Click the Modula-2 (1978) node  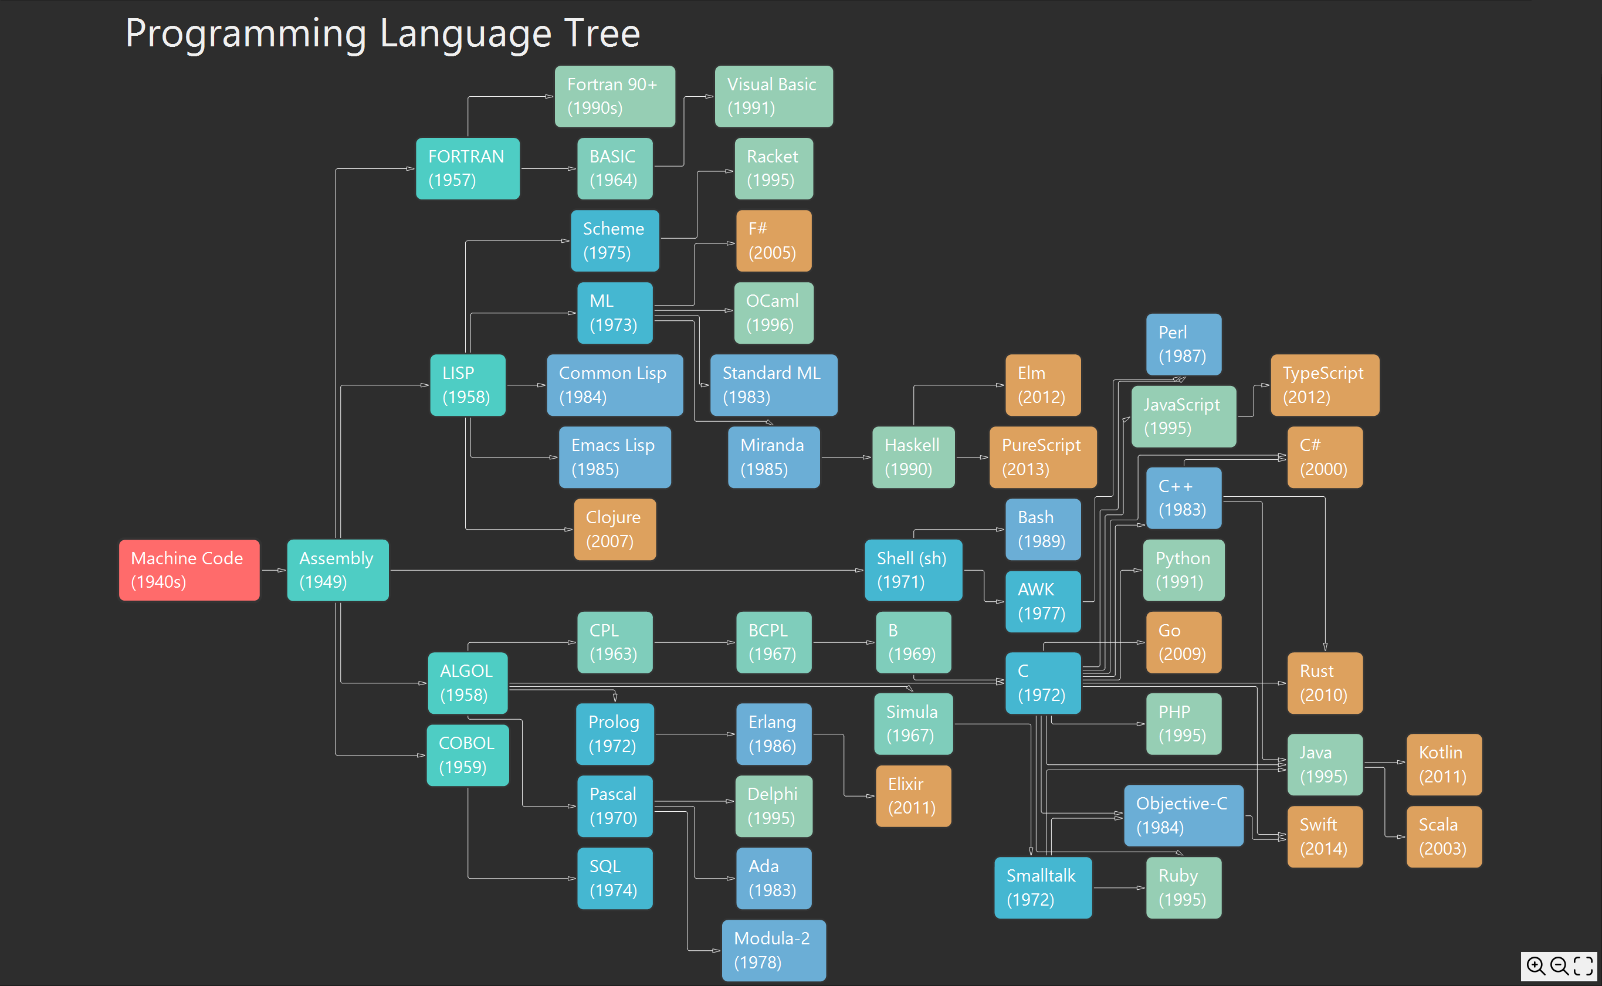(x=773, y=950)
